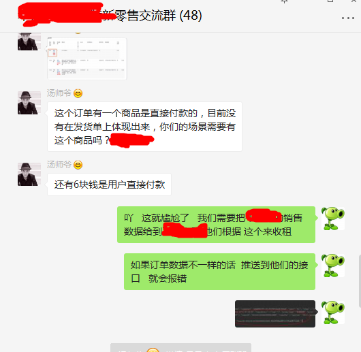Click smiley emoji after first 汤师爷 name

[78, 93]
